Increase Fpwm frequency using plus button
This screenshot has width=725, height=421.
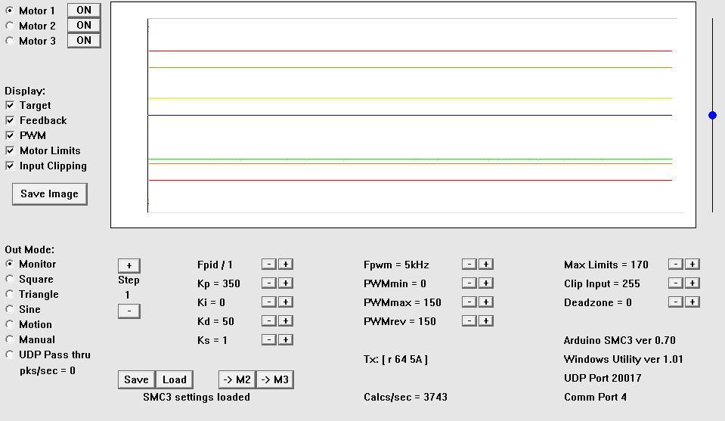486,265
